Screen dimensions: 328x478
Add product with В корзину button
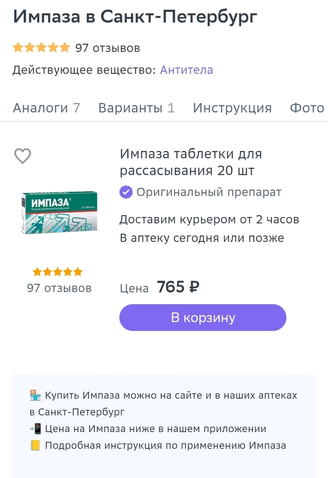coord(202,318)
